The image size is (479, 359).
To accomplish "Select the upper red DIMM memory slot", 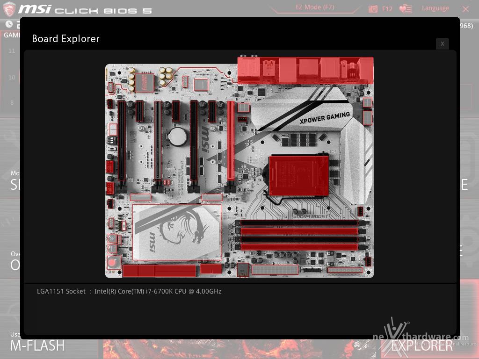I will click(x=299, y=231).
